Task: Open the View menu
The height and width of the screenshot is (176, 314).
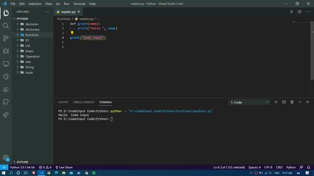Action: click(49, 4)
